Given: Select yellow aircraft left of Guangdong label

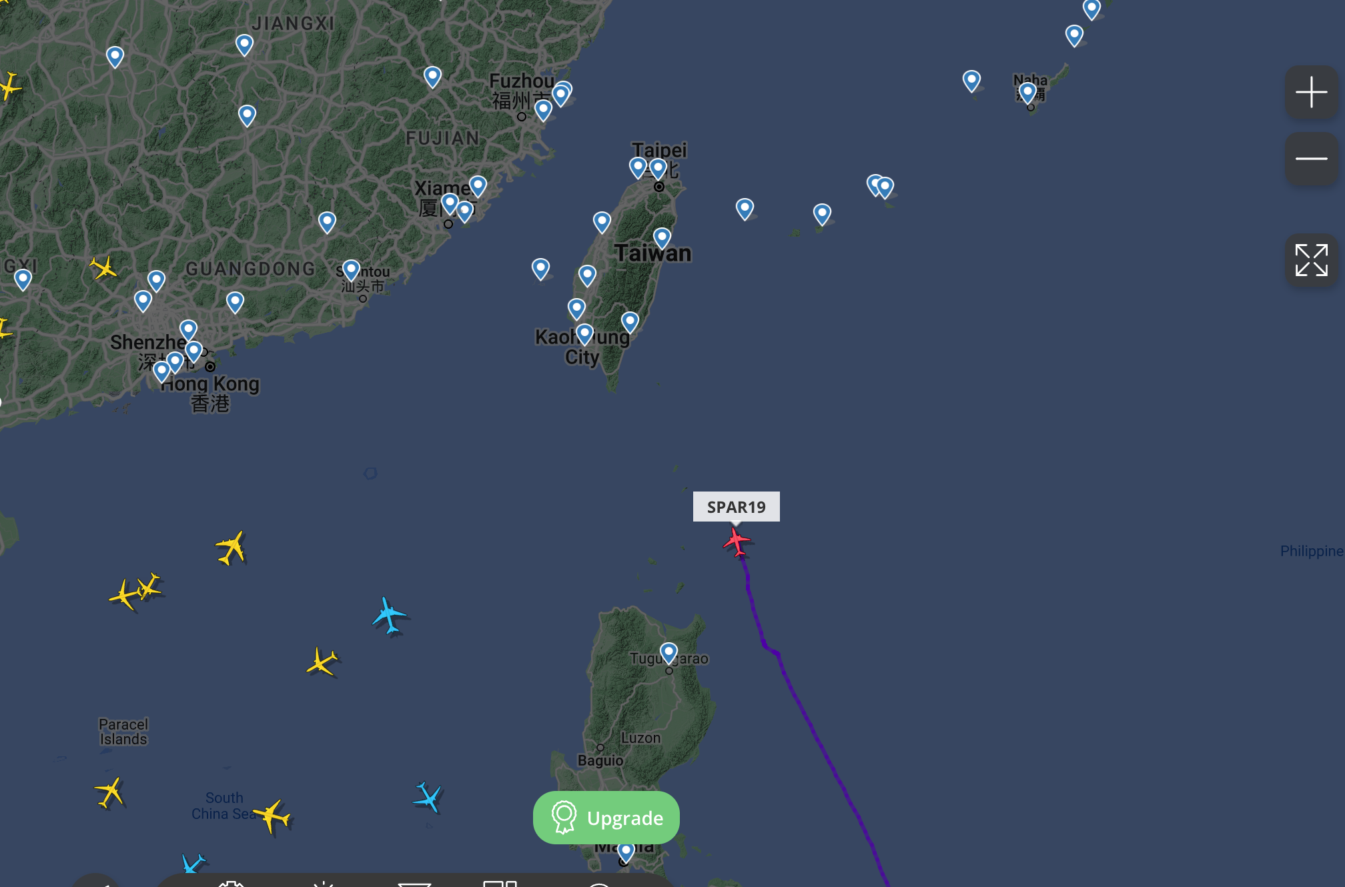Looking at the screenshot, I should [103, 268].
